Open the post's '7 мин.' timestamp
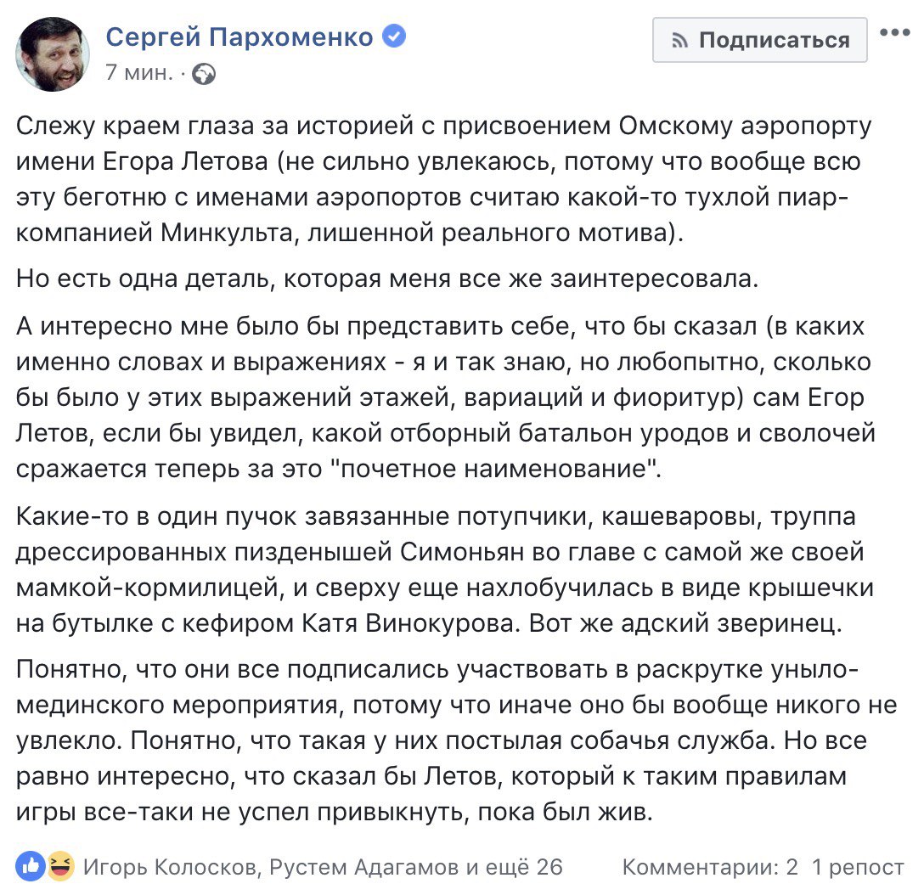The height and width of the screenshot is (895, 924). click(138, 73)
